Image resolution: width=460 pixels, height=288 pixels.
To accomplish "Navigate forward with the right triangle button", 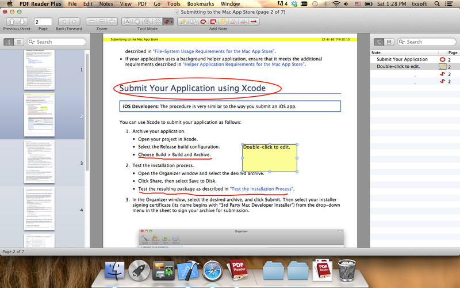I will click(75, 21).
